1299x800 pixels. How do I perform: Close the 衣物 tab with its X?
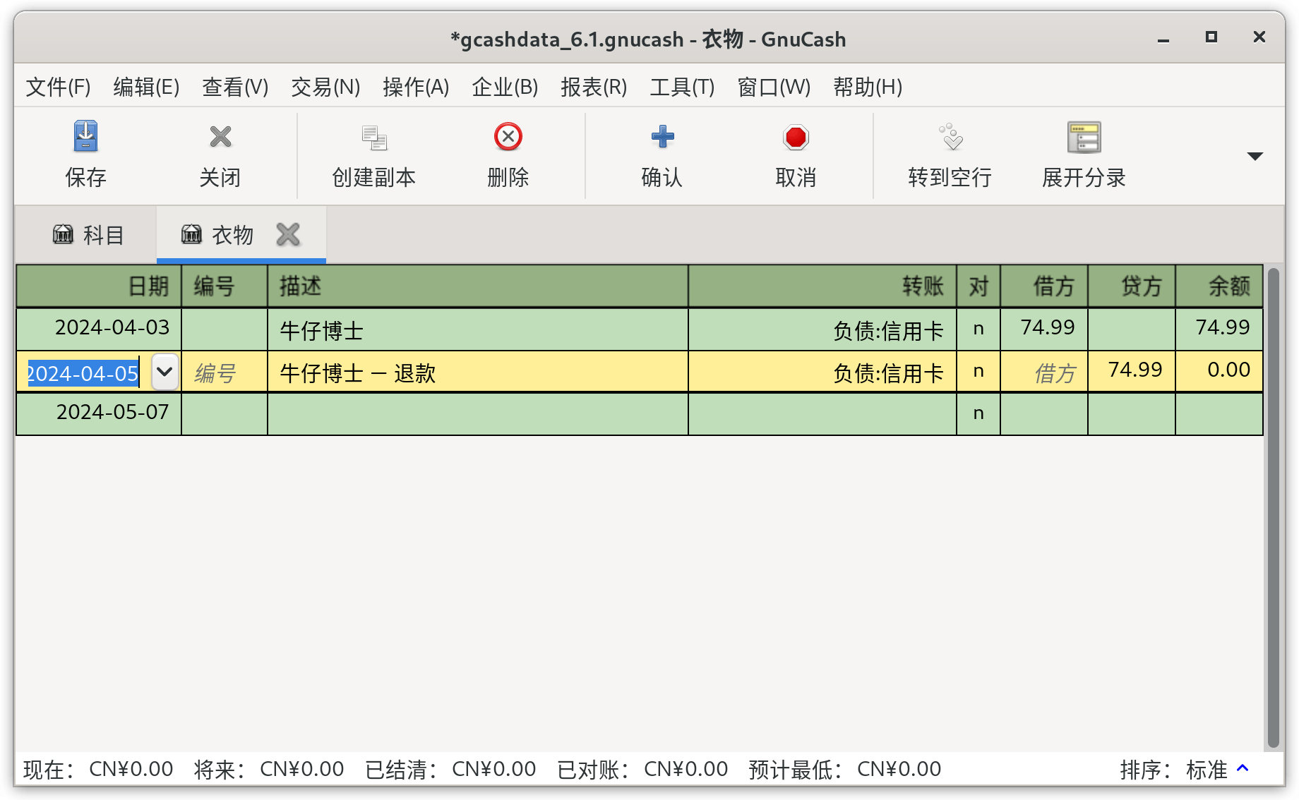[x=288, y=234]
